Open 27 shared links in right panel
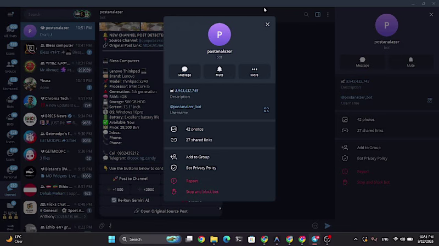Viewport: 439px width, 246px height. pos(387,131)
